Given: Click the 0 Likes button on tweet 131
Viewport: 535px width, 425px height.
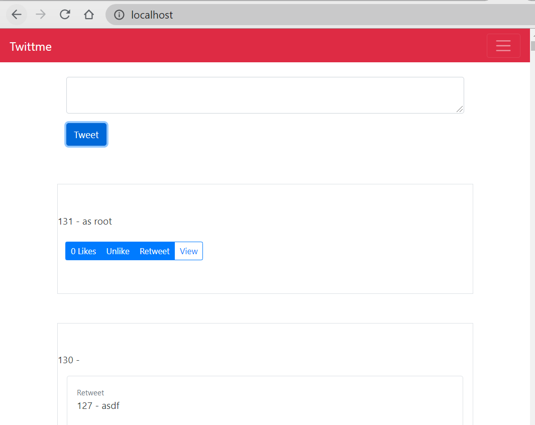Looking at the screenshot, I should click(x=83, y=251).
